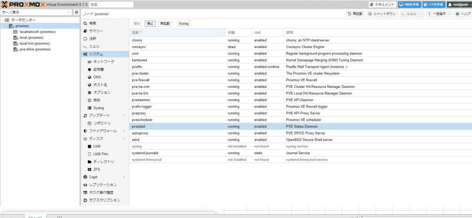Select the chrony service row
Viewport: 472px width, 218px height.
pos(301,40)
